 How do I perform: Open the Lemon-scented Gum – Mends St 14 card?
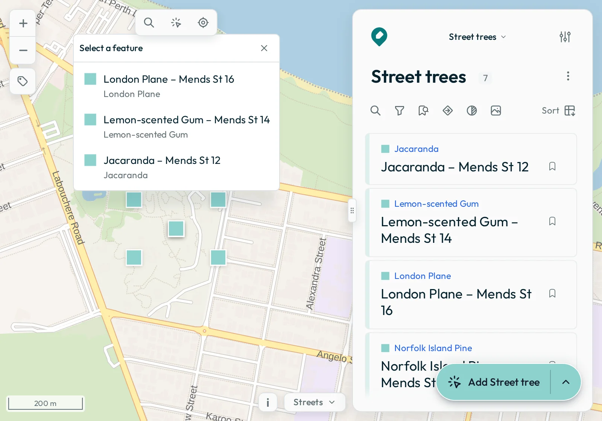471,223
